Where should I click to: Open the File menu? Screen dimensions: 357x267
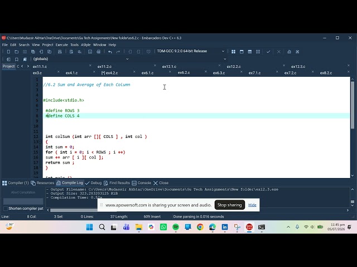click(x=5, y=44)
